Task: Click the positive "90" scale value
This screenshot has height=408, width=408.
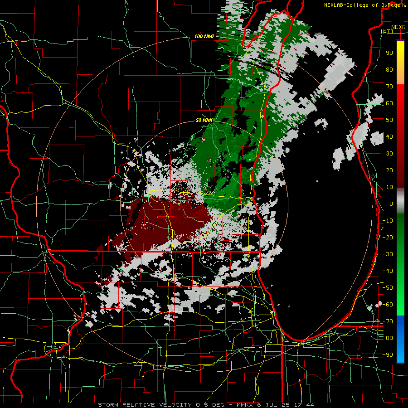Action: [389, 53]
